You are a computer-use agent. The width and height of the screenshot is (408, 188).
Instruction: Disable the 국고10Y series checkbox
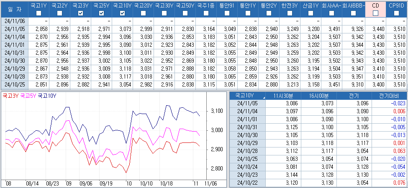122,14
